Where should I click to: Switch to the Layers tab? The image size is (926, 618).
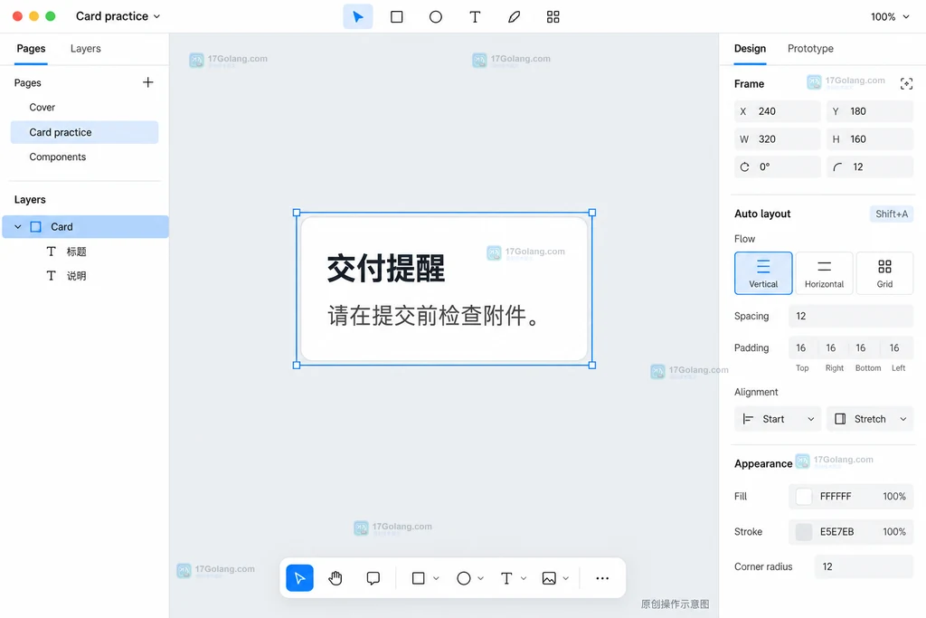[x=86, y=49]
